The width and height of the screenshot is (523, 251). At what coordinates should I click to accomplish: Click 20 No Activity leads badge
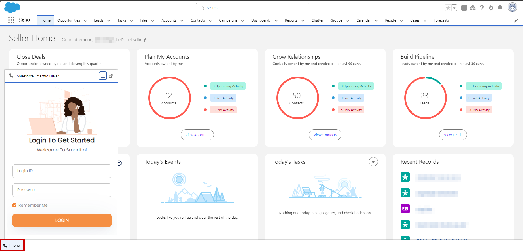tap(479, 110)
